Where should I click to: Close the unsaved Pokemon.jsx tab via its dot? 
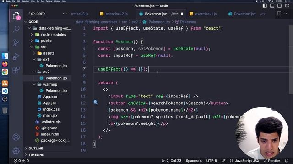(x=182, y=14)
